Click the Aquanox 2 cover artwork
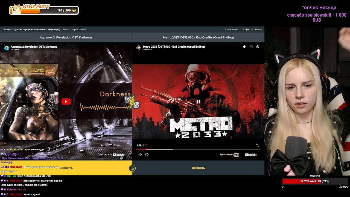 click(29, 102)
